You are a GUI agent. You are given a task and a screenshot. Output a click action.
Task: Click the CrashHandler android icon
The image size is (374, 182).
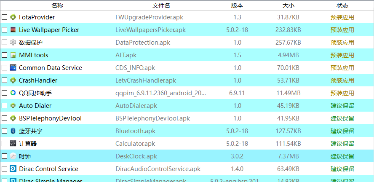[13, 80]
